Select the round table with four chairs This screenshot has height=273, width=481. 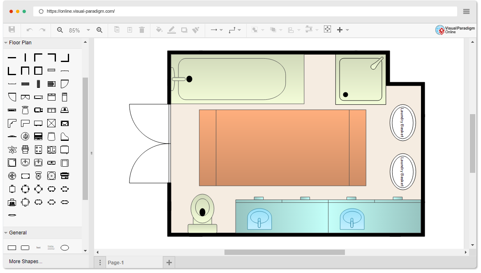[38, 189]
